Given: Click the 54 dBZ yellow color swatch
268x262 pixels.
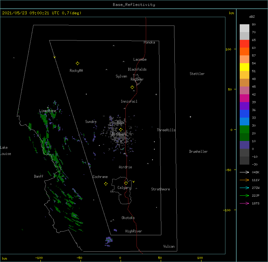Looking at the screenshot, I should [244, 67].
